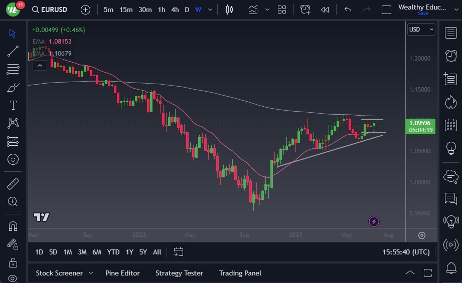This screenshot has height=283, width=462.
Task: Set the chart range to YTD
Action: click(x=113, y=252)
